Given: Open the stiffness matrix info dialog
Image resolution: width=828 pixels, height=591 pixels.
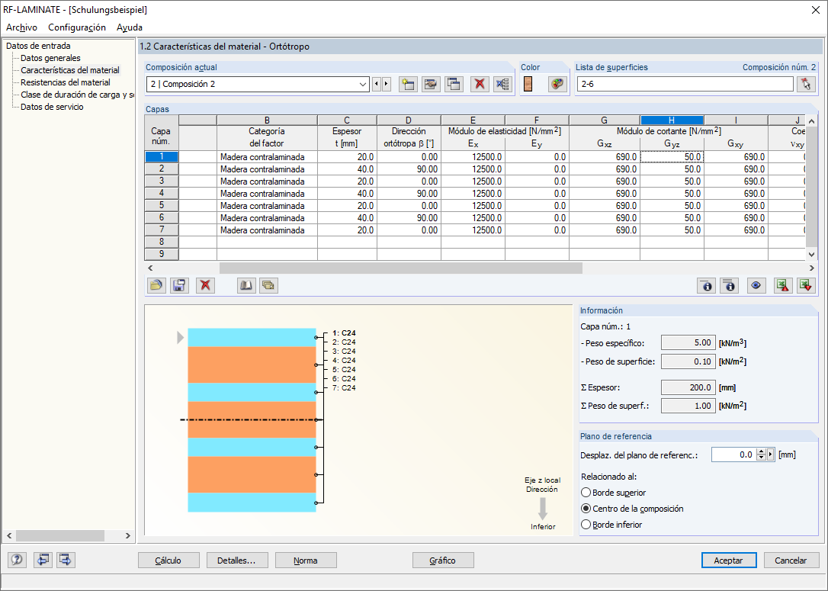Looking at the screenshot, I should coord(707,284).
